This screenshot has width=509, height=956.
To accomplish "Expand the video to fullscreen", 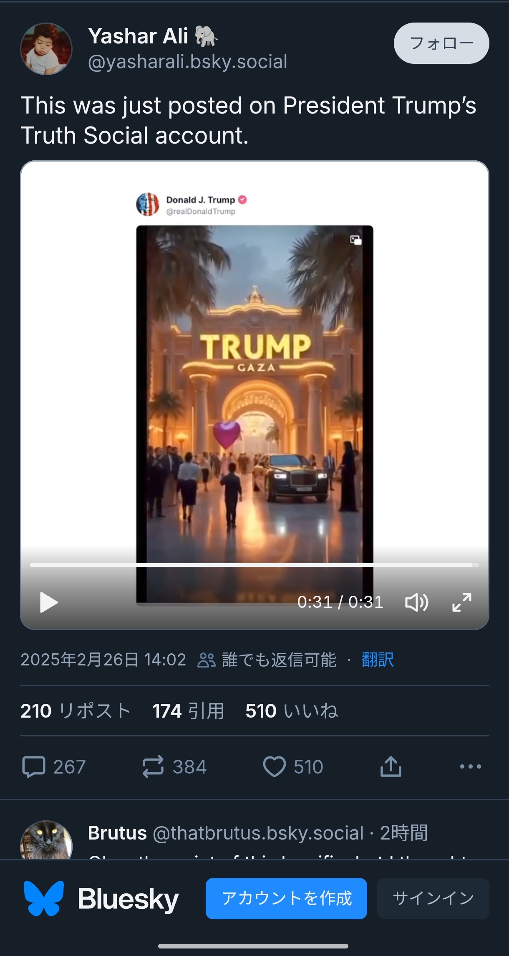I will pos(462,602).
